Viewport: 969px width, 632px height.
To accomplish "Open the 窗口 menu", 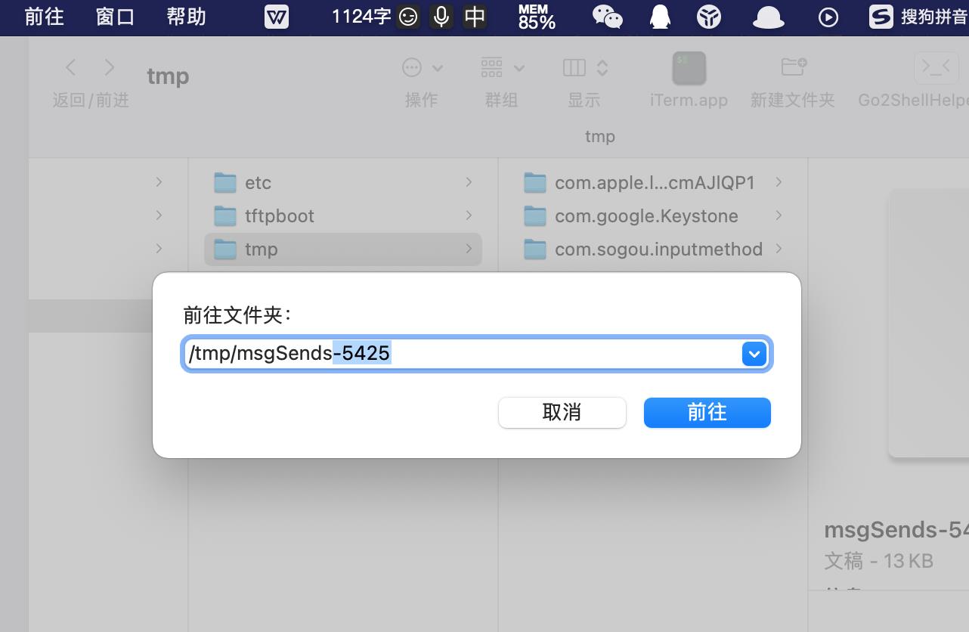I will click(x=116, y=17).
